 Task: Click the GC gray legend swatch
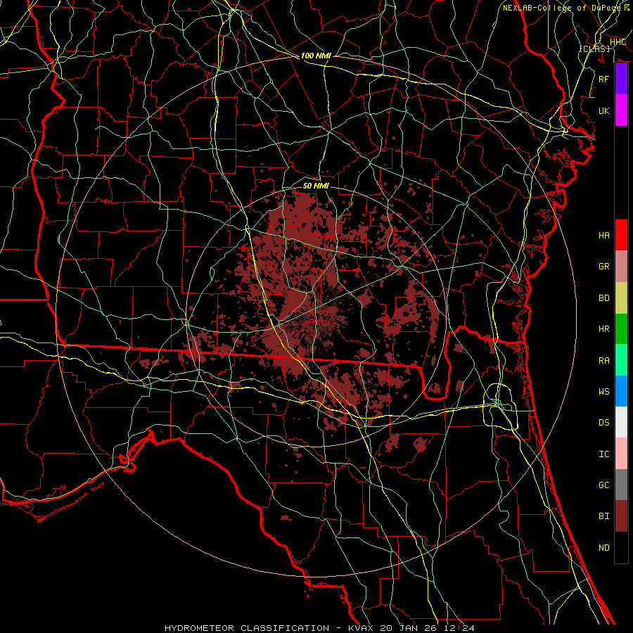pos(621,485)
